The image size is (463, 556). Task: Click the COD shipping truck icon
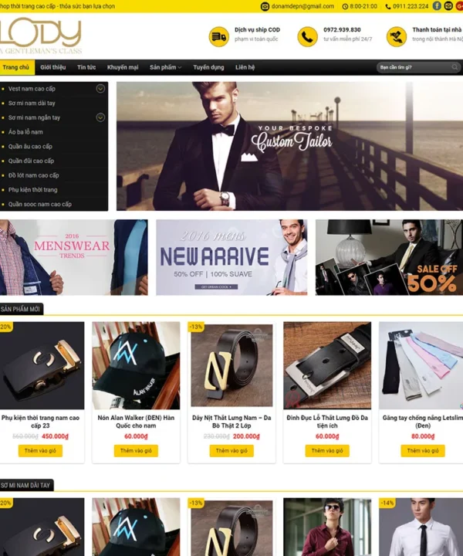[x=219, y=36]
